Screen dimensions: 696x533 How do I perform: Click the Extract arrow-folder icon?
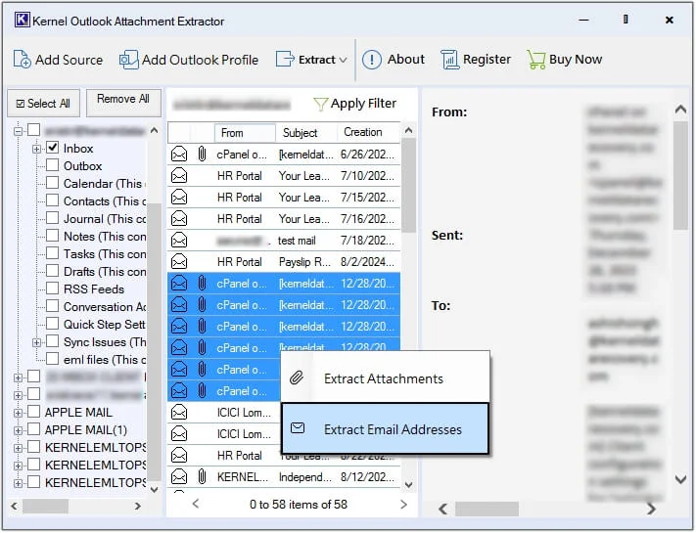(285, 59)
